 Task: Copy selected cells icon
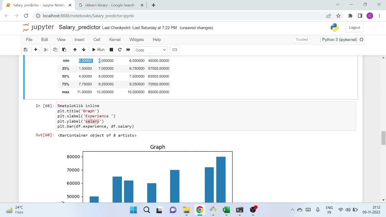tap(55, 50)
